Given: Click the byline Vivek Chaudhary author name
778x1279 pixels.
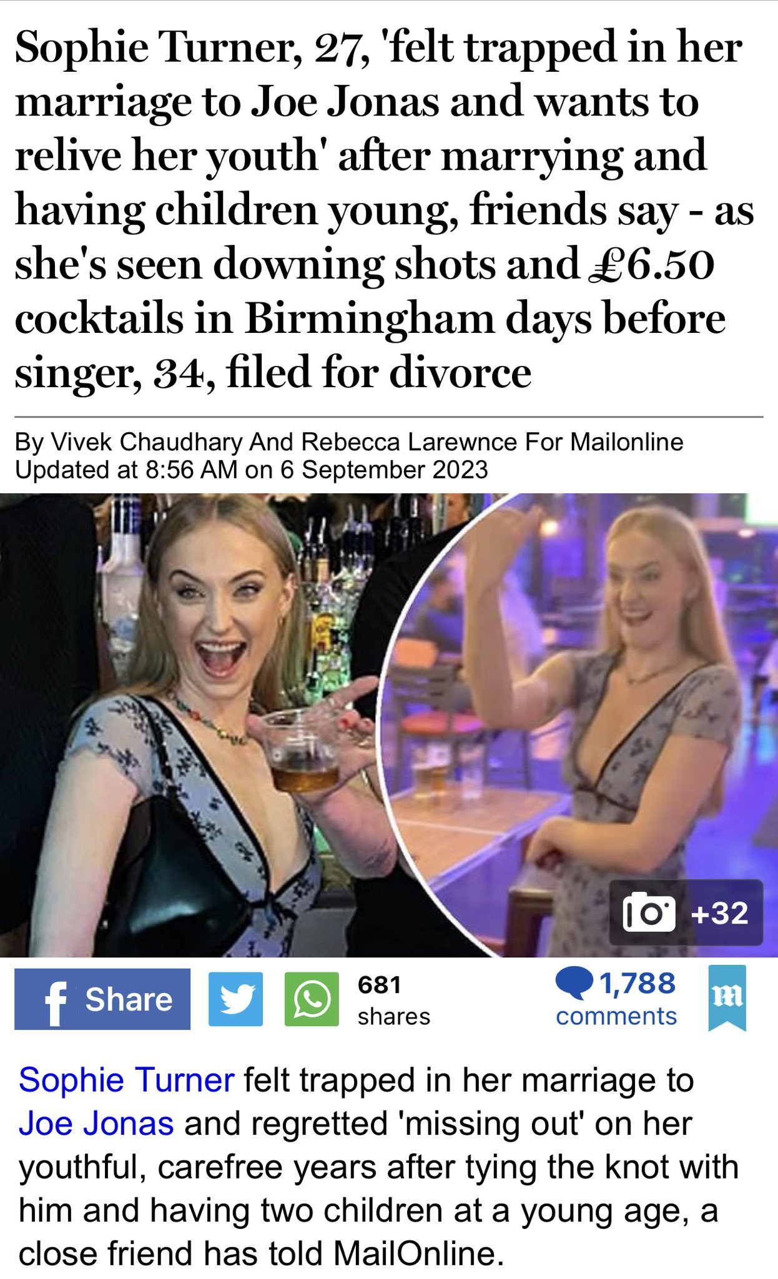Looking at the screenshot, I should pyautogui.click(x=146, y=442).
